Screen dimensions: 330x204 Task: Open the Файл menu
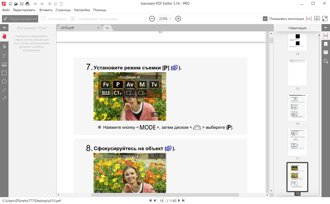click(6, 10)
